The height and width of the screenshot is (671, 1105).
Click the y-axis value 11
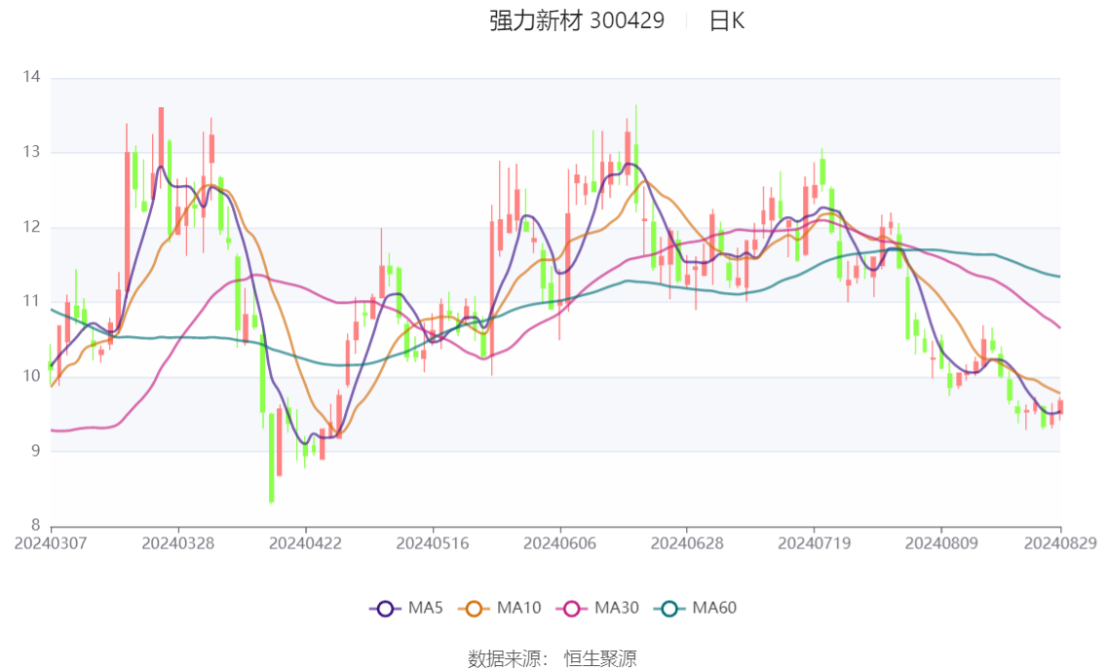click(32, 301)
